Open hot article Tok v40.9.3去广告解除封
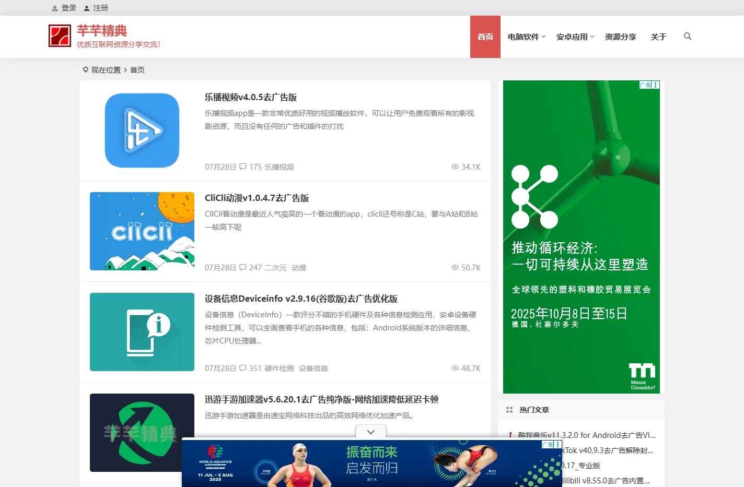 [x=608, y=450]
